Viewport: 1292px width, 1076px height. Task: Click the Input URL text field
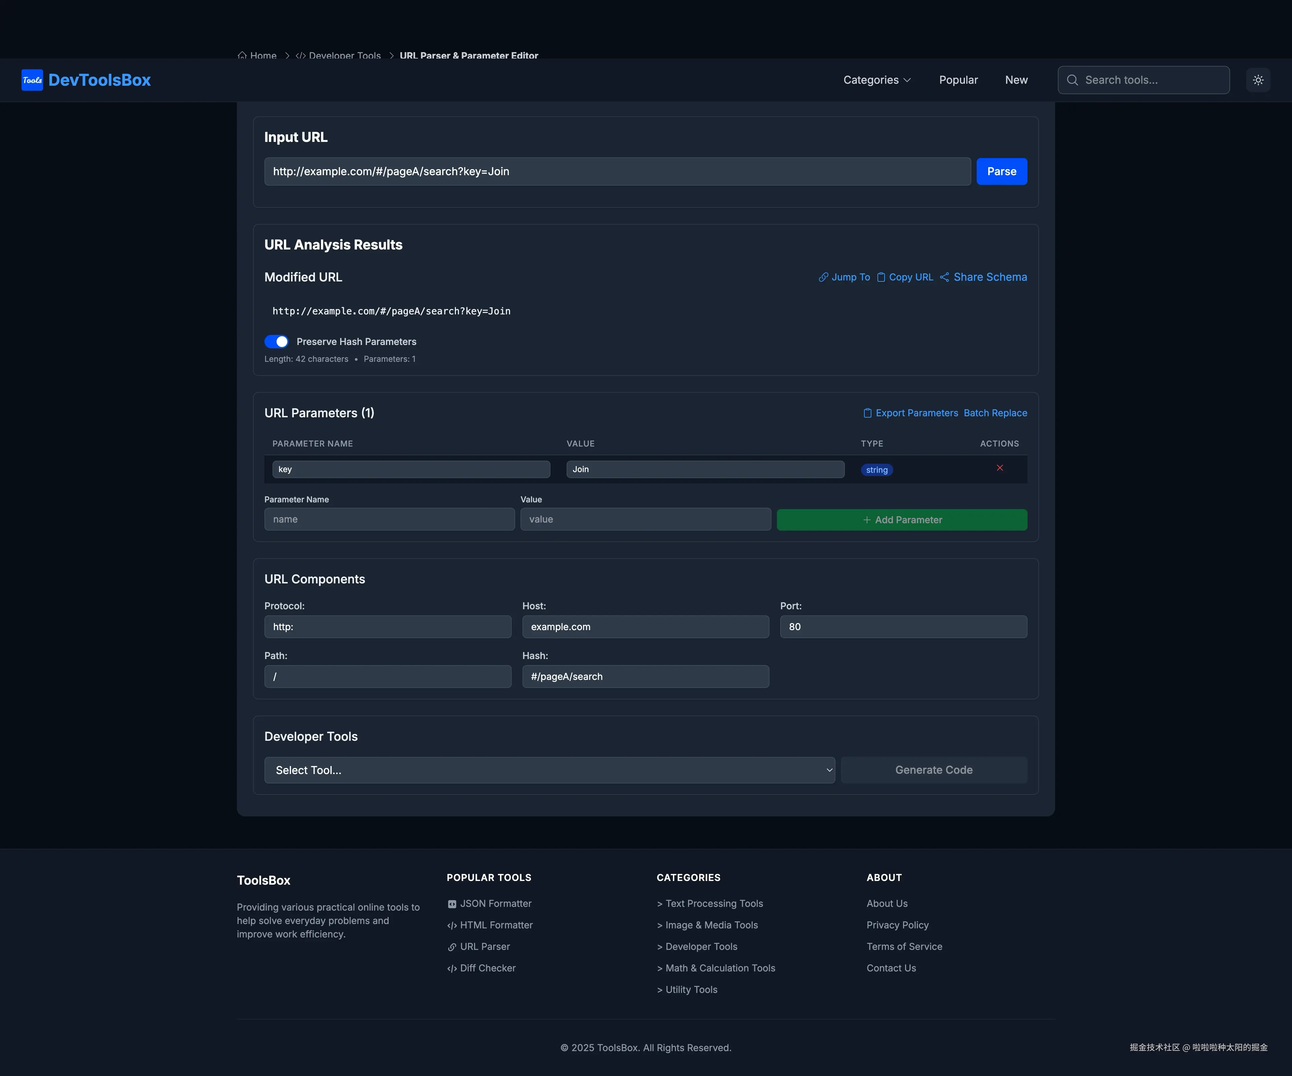(x=617, y=171)
